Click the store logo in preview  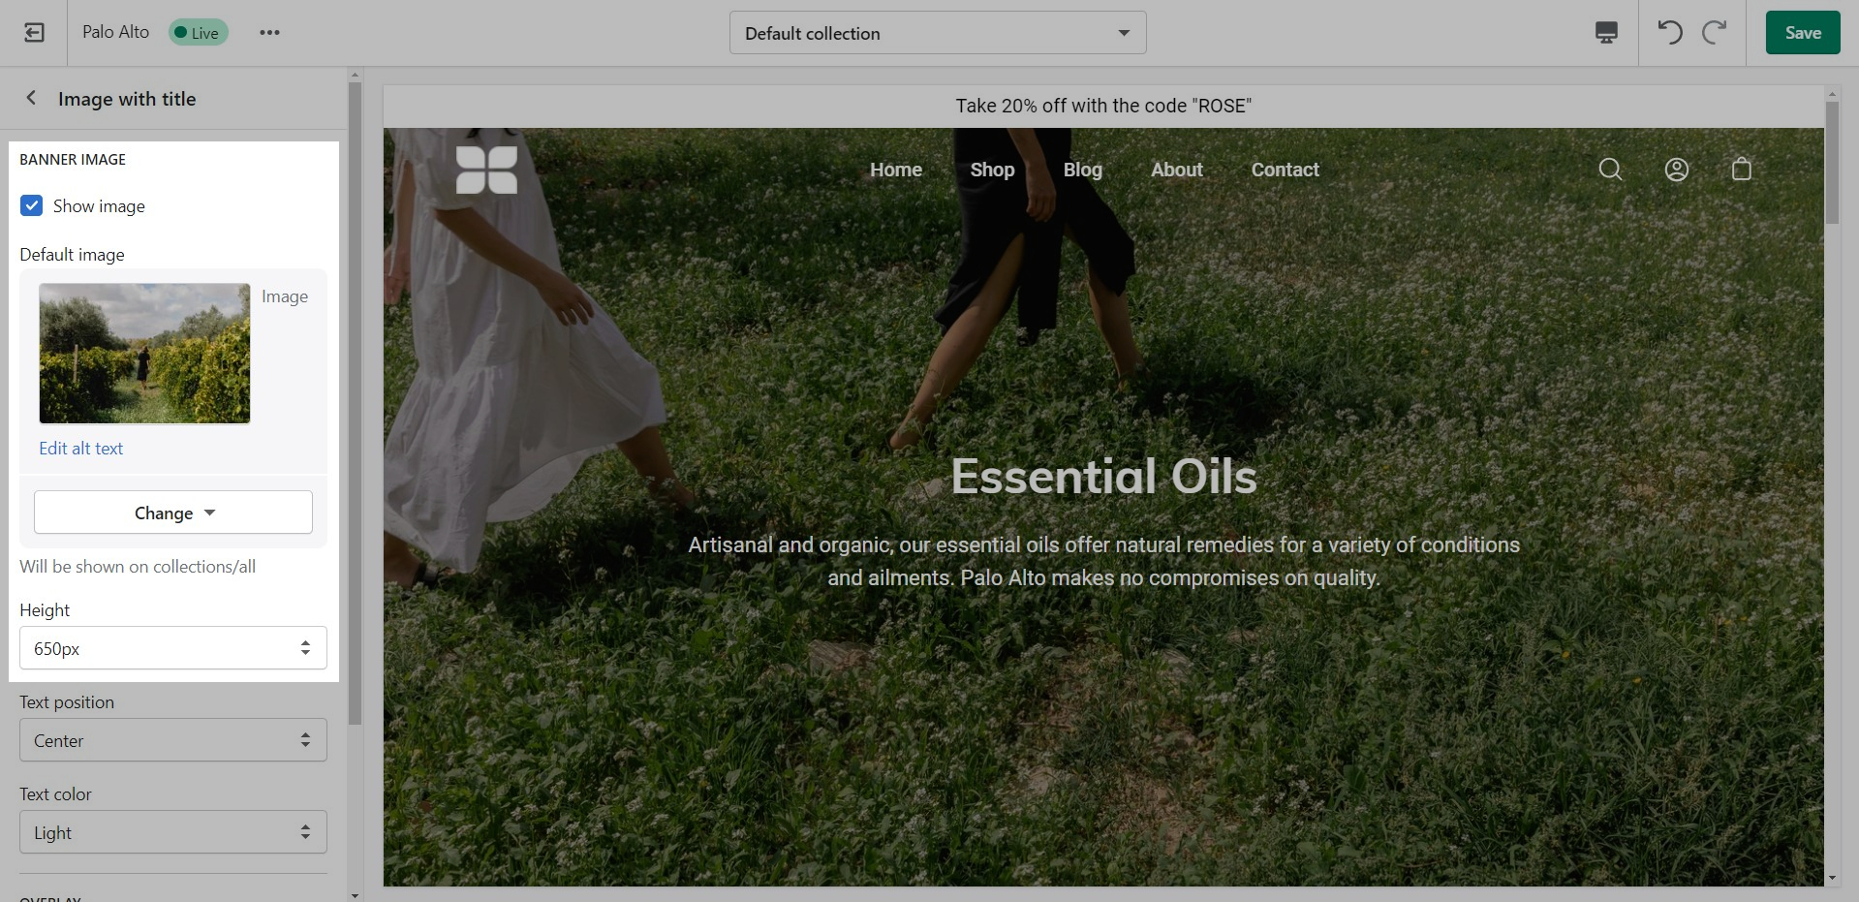pos(486,170)
